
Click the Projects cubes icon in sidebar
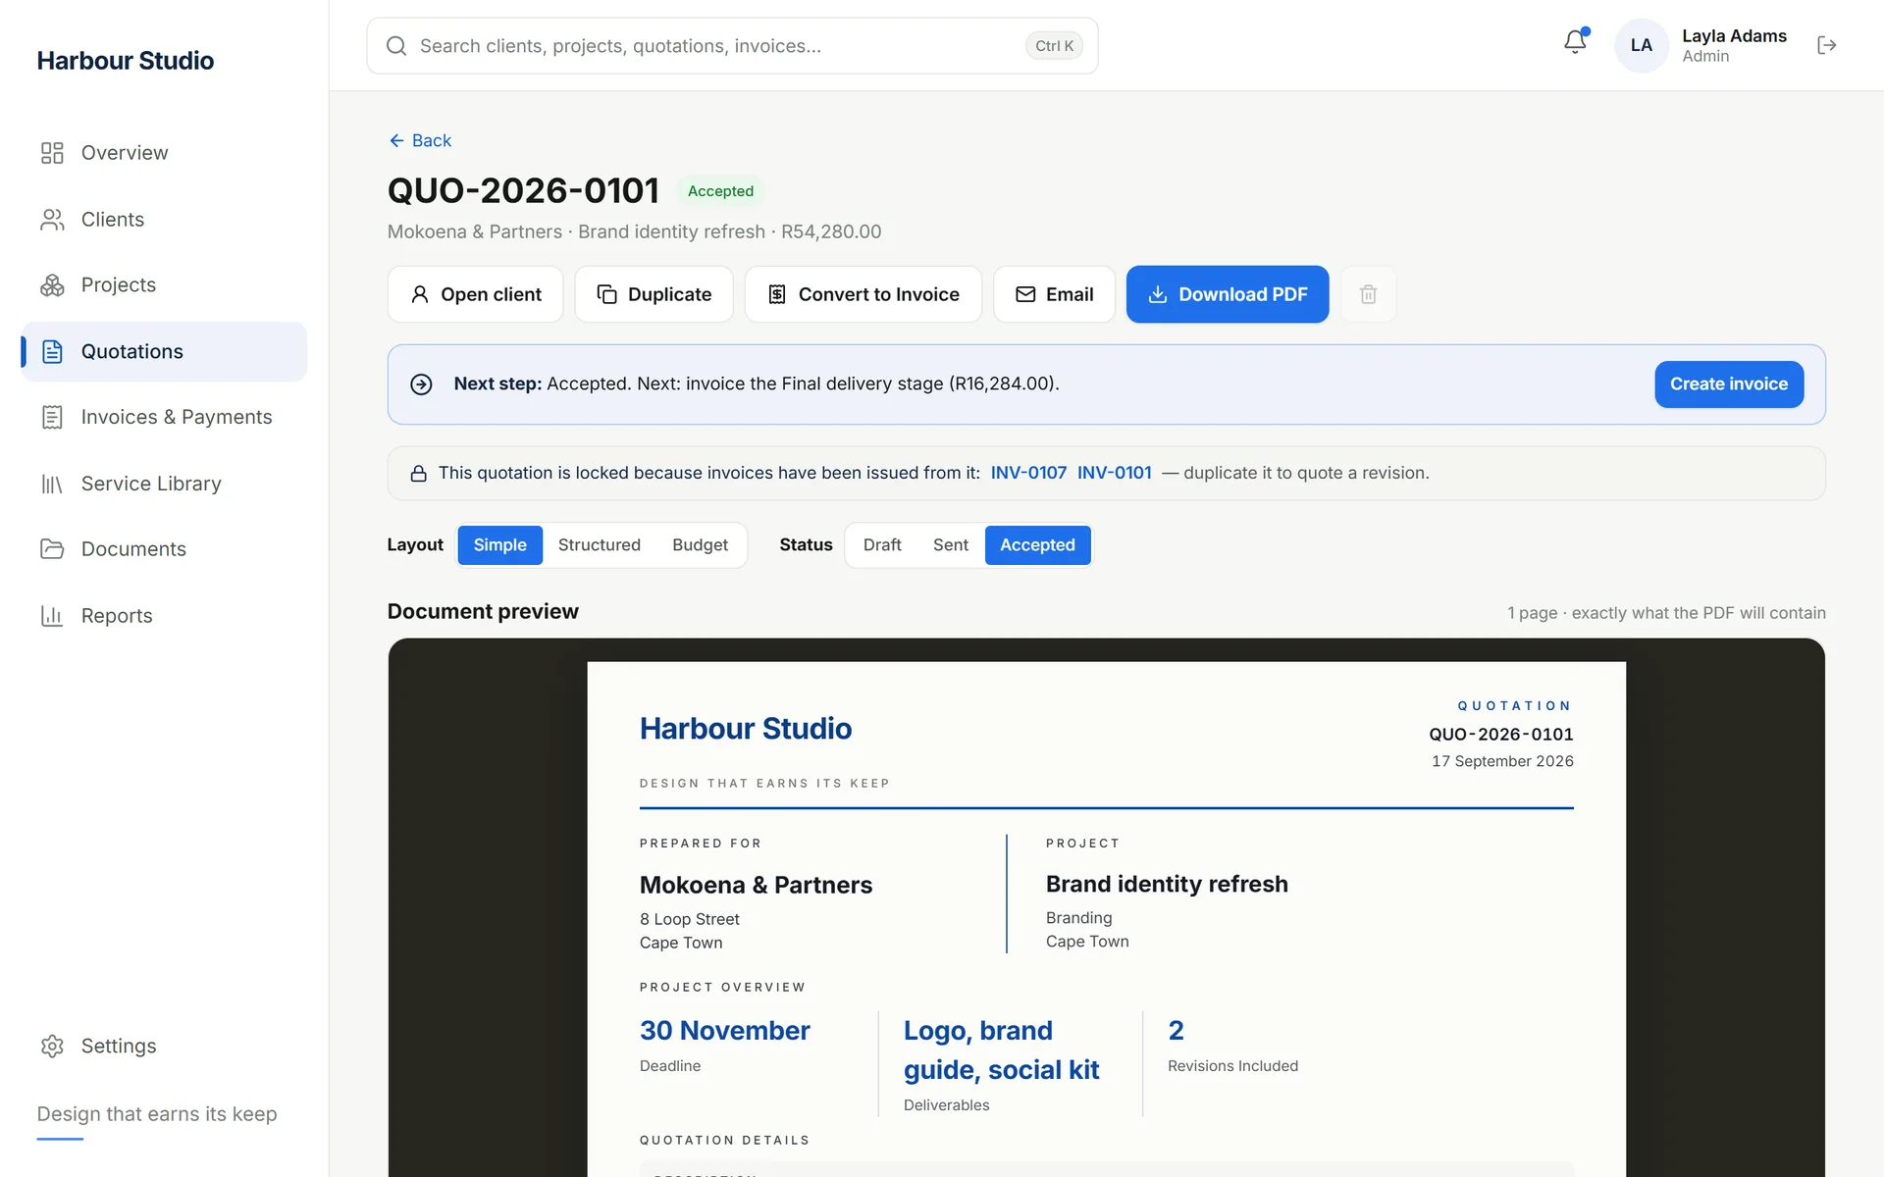coord(52,285)
